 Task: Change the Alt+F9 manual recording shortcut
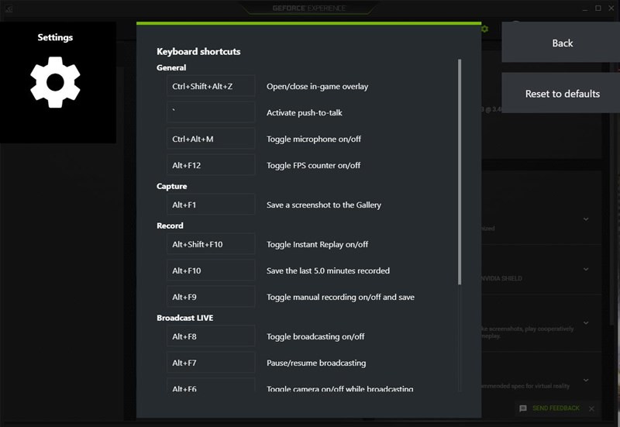pos(211,297)
